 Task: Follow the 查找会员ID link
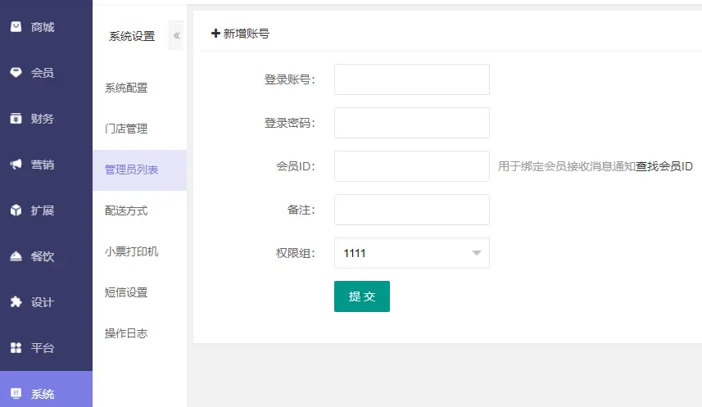pos(664,166)
